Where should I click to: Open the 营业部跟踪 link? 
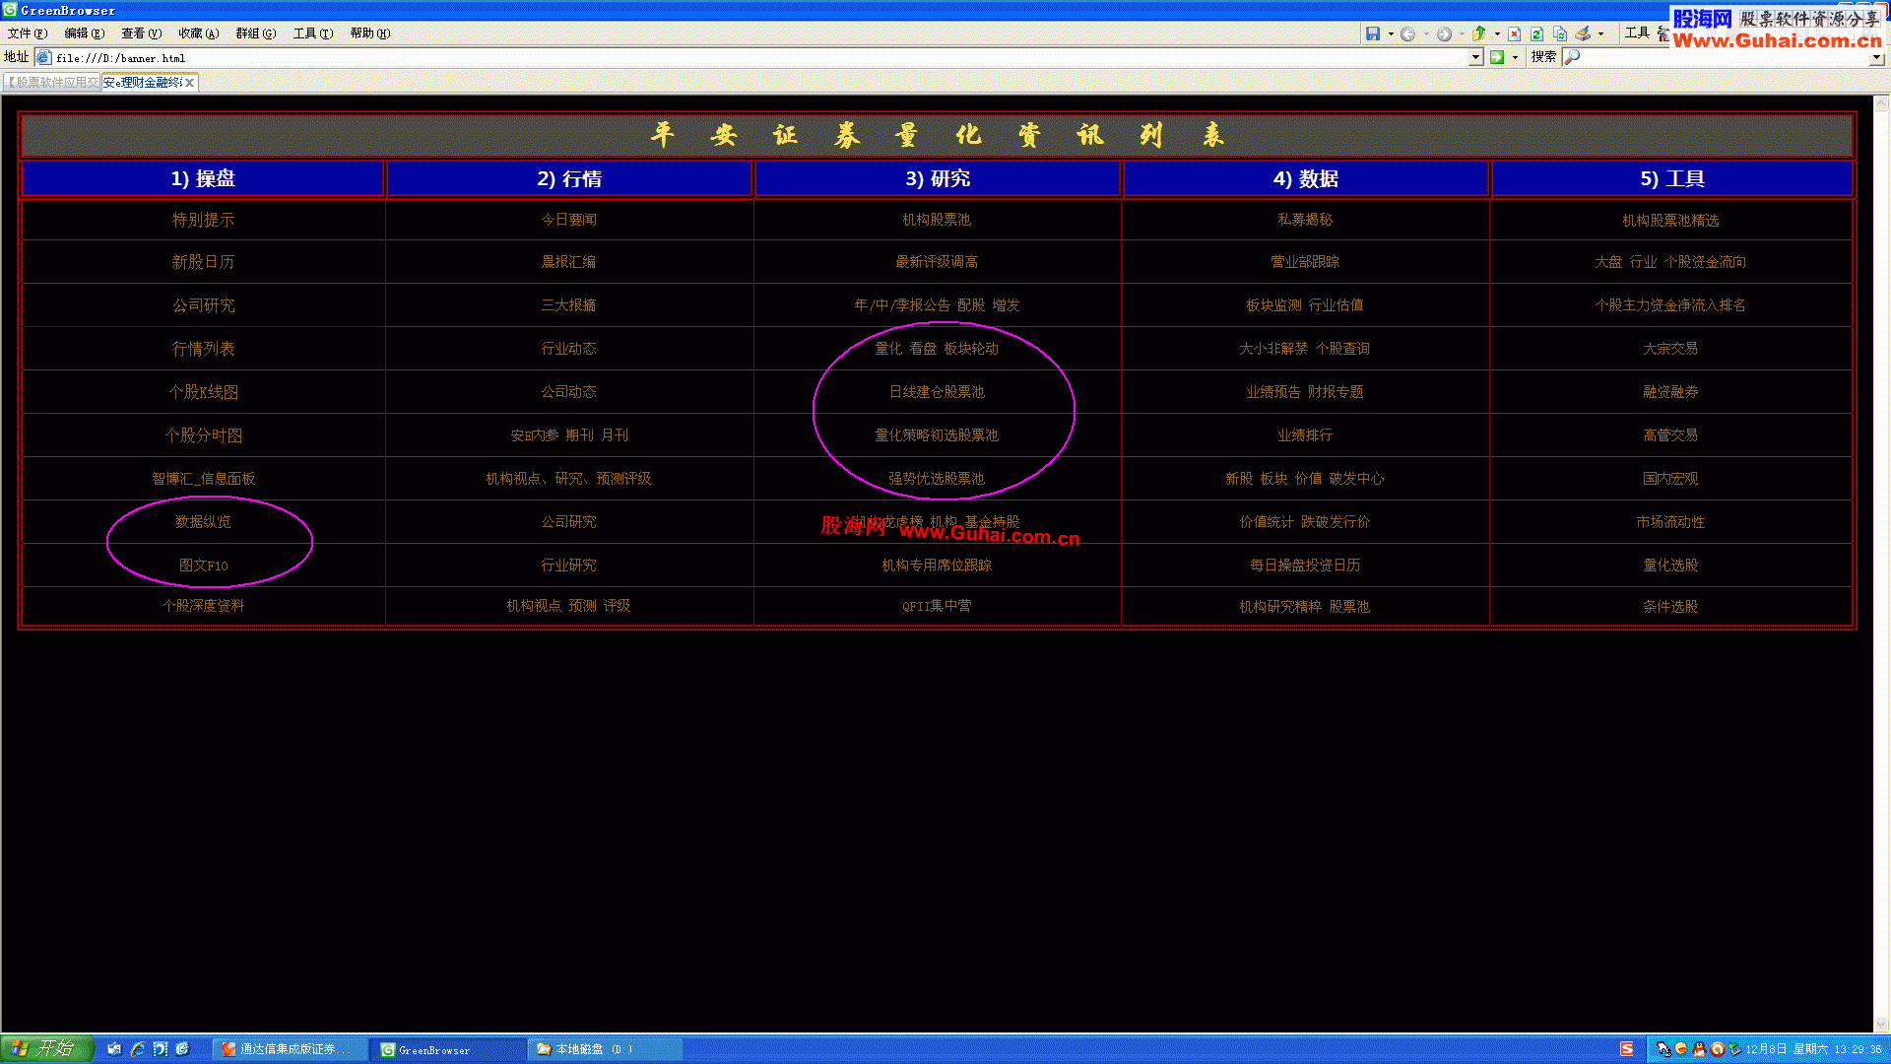pos(1305,262)
